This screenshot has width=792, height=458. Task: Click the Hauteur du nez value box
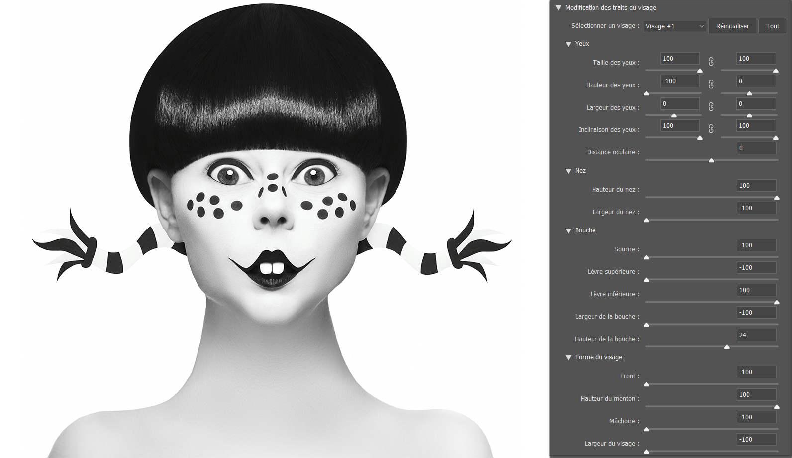click(x=756, y=186)
